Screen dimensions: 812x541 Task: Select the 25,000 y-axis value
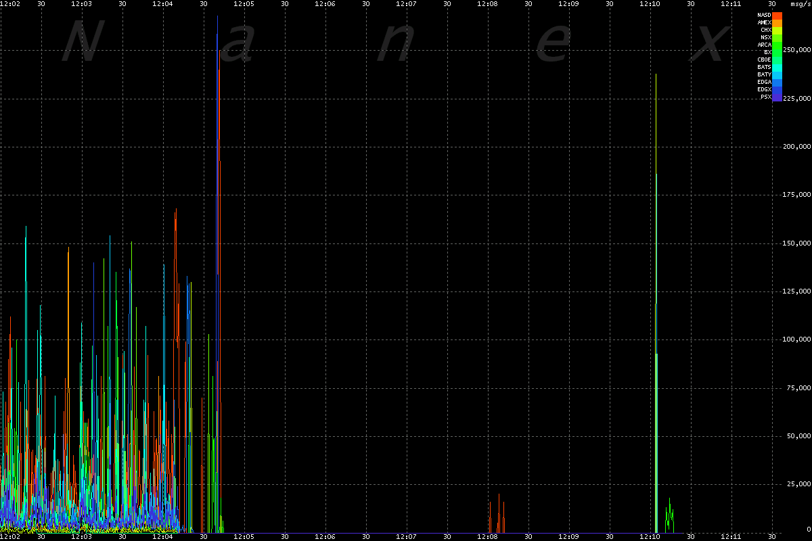[x=798, y=484]
